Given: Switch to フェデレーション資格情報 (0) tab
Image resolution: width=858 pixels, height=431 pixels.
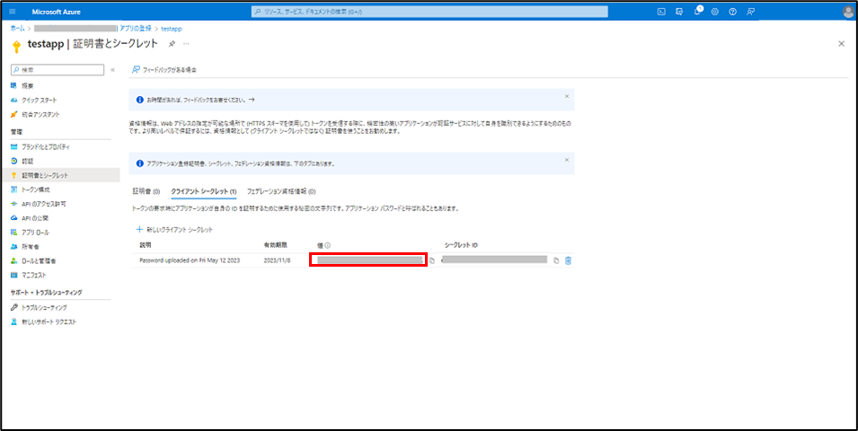Looking at the screenshot, I should pos(281,191).
